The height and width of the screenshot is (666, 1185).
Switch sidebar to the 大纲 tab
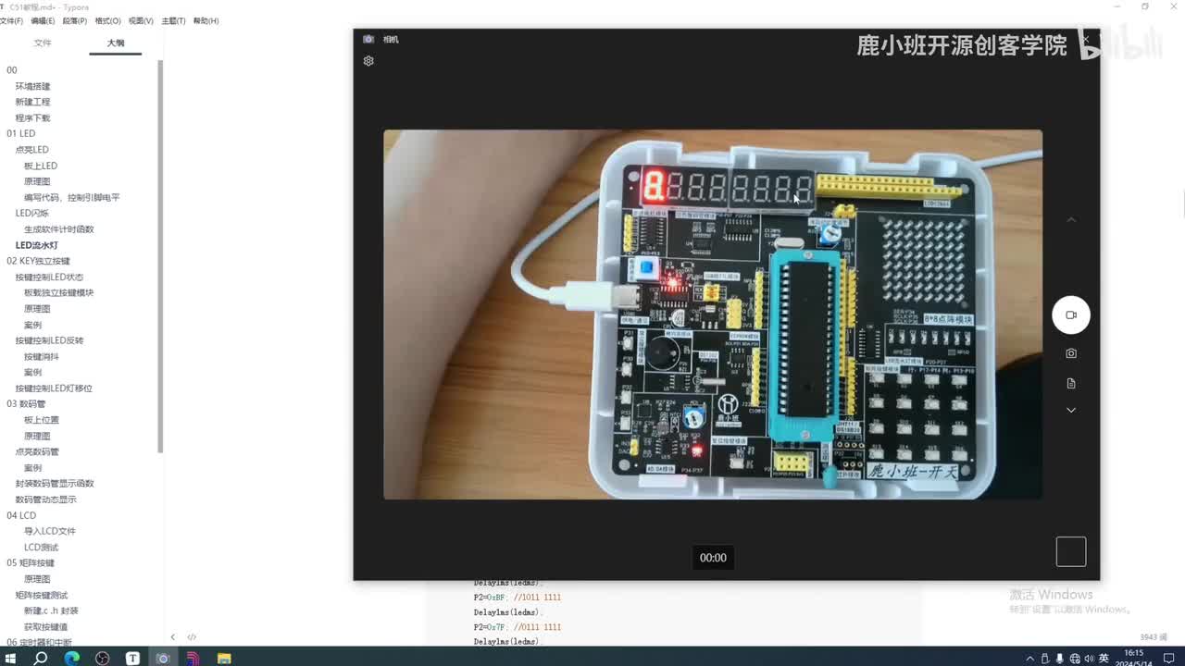click(x=116, y=43)
